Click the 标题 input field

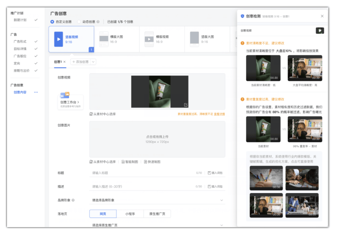click(x=142, y=173)
